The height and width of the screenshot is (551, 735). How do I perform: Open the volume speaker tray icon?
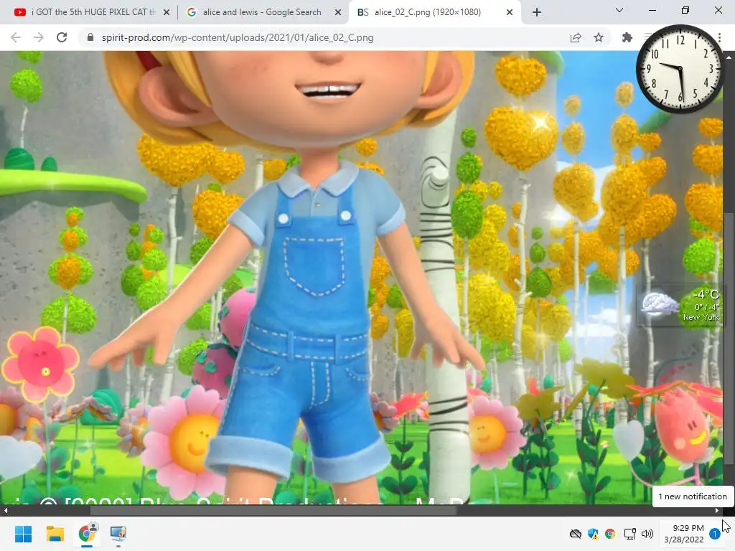point(647,534)
